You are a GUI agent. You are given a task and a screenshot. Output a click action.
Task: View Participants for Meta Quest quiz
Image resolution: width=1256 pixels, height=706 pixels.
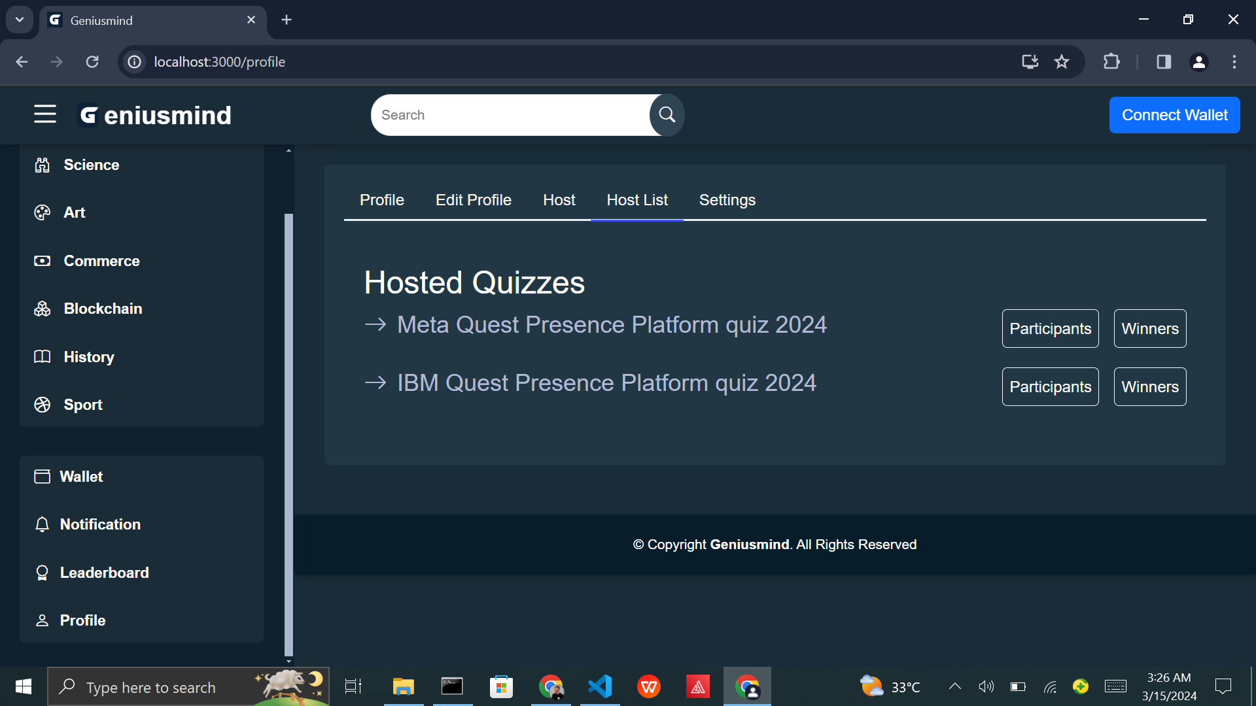(1050, 329)
